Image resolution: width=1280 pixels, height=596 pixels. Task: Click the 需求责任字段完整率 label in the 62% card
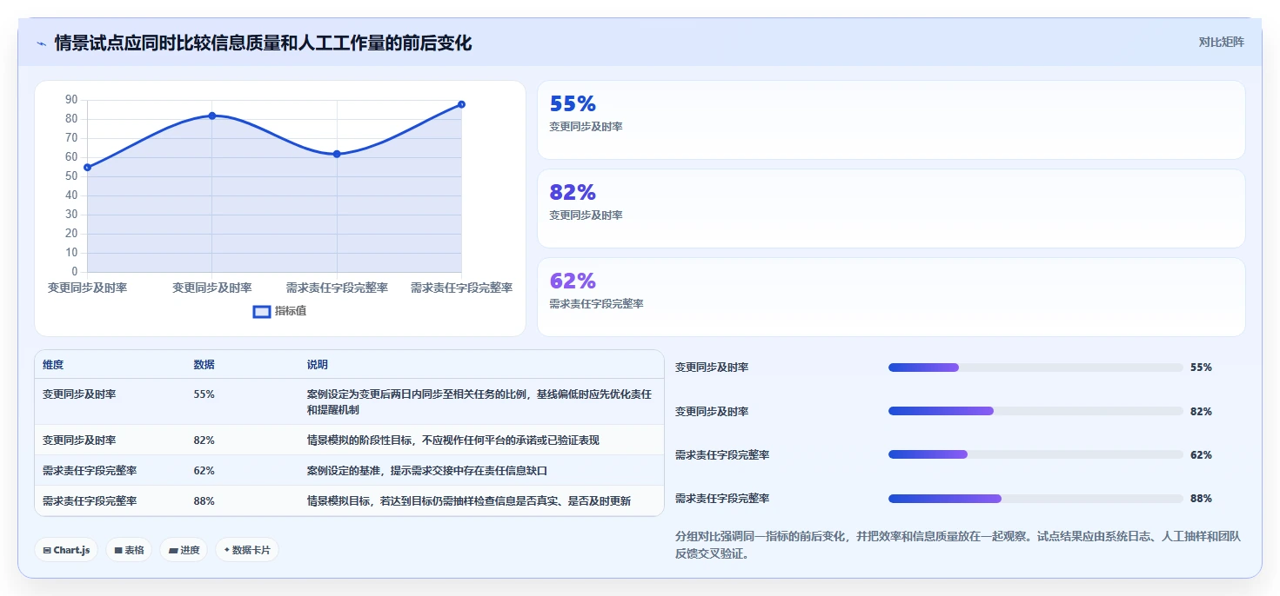596,304
